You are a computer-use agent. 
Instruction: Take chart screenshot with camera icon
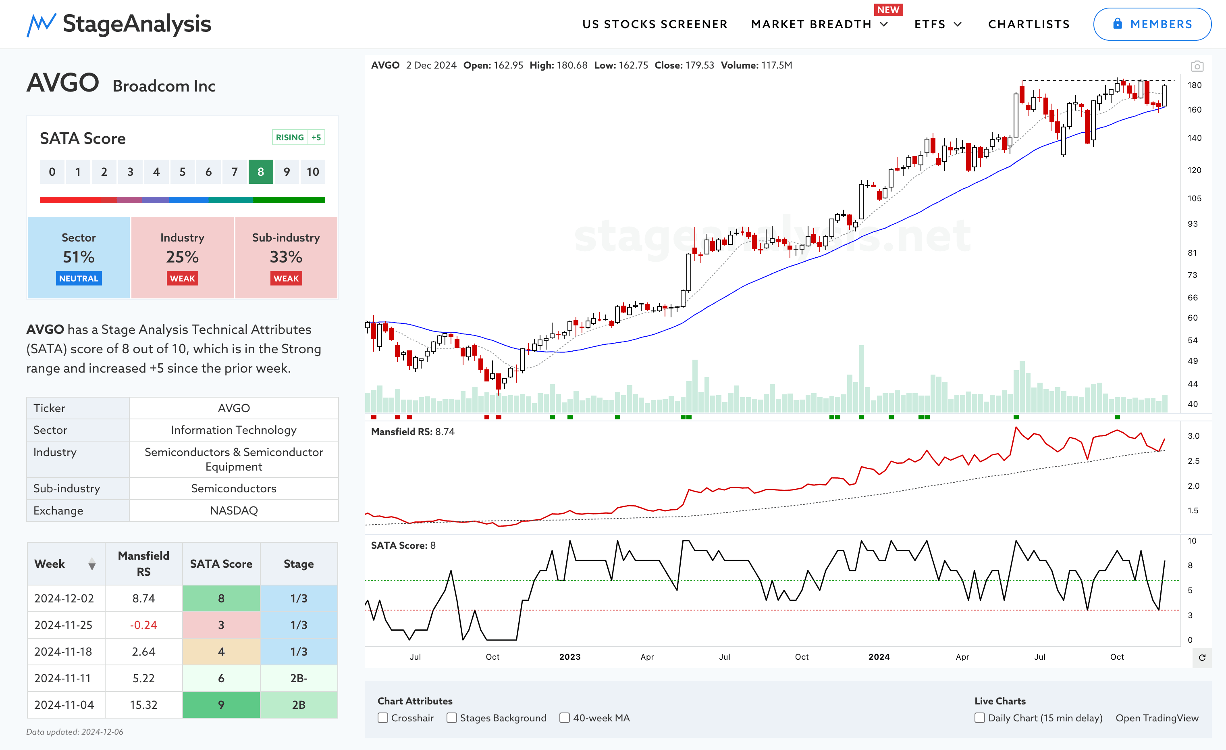(1197, 66)
